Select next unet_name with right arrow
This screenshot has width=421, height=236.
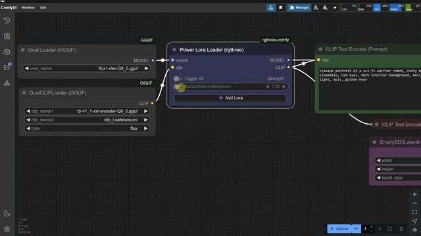click(x=146, y=68)
